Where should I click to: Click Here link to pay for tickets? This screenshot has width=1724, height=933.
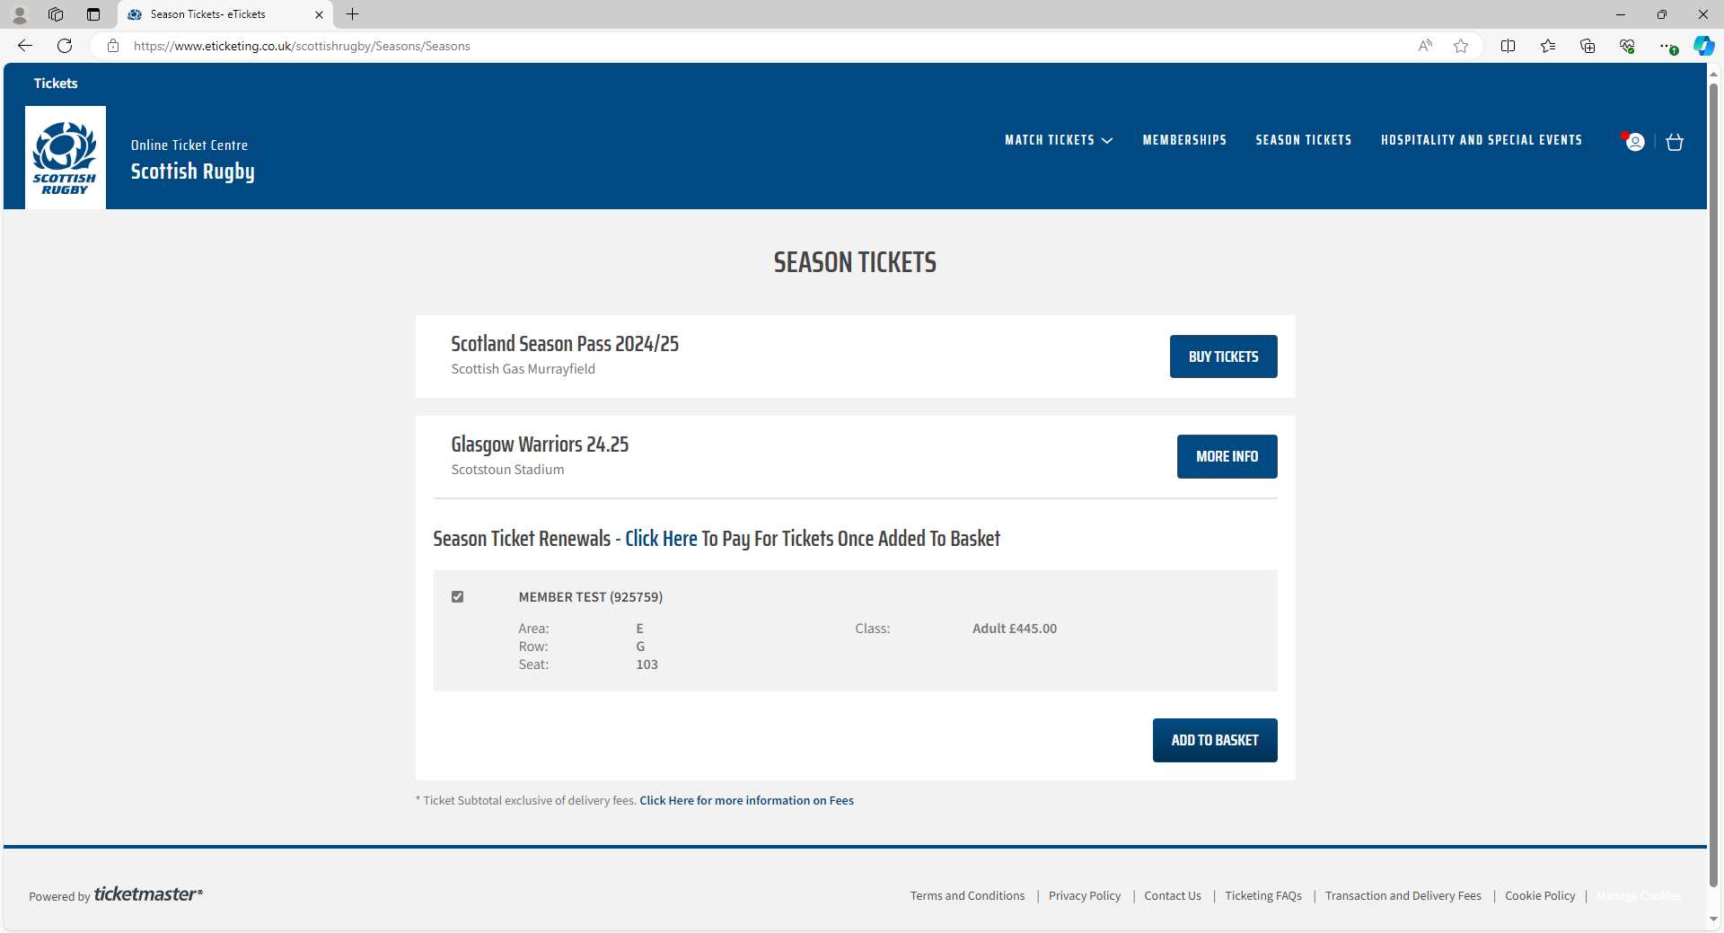click(x=661, y=539)
